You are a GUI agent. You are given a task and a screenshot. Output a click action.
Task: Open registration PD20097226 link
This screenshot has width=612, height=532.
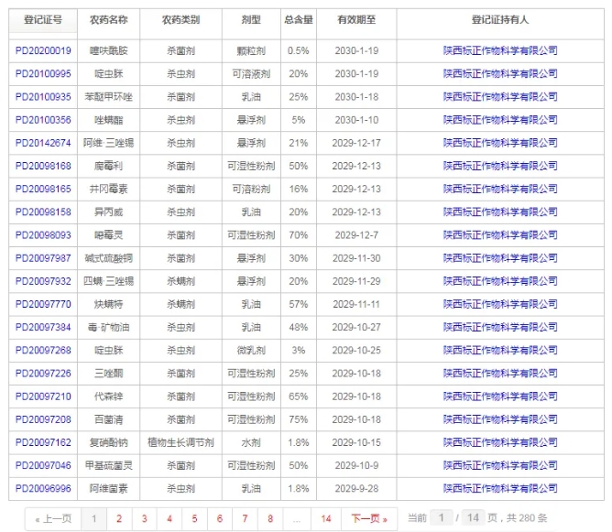[x=43, y=373]
